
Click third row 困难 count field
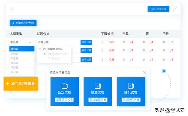(x=166, y=60)
